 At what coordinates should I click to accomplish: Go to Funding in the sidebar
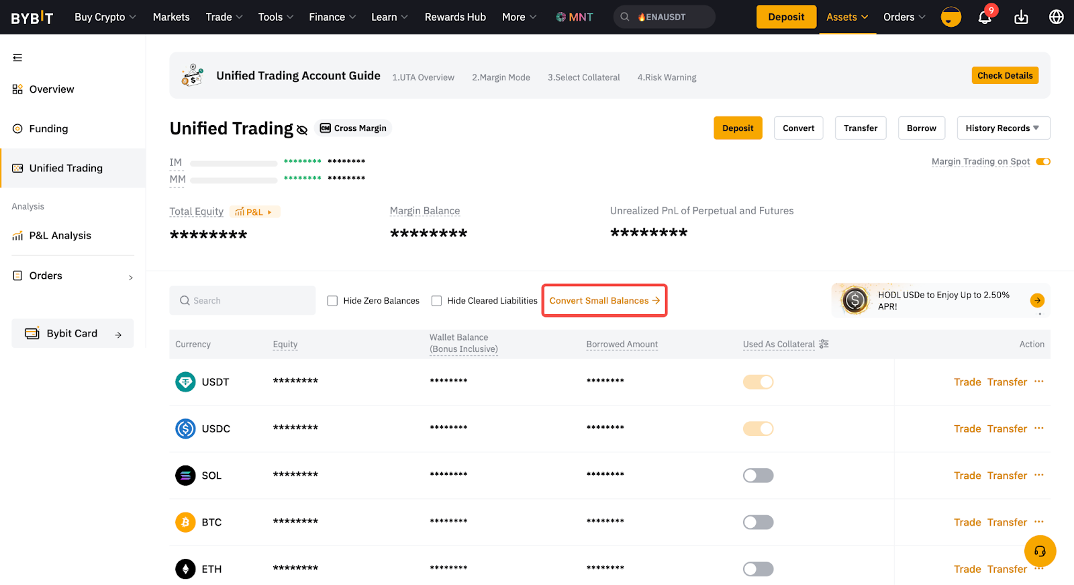click(x=48, y=129)
